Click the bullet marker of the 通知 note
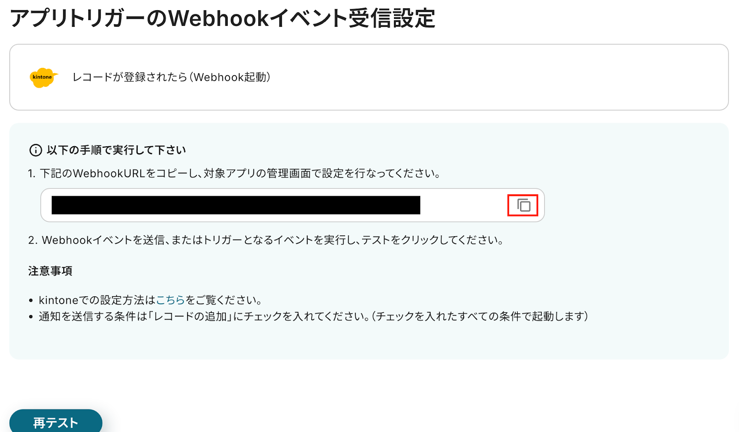The image size is (739, 432). point(31,317)
